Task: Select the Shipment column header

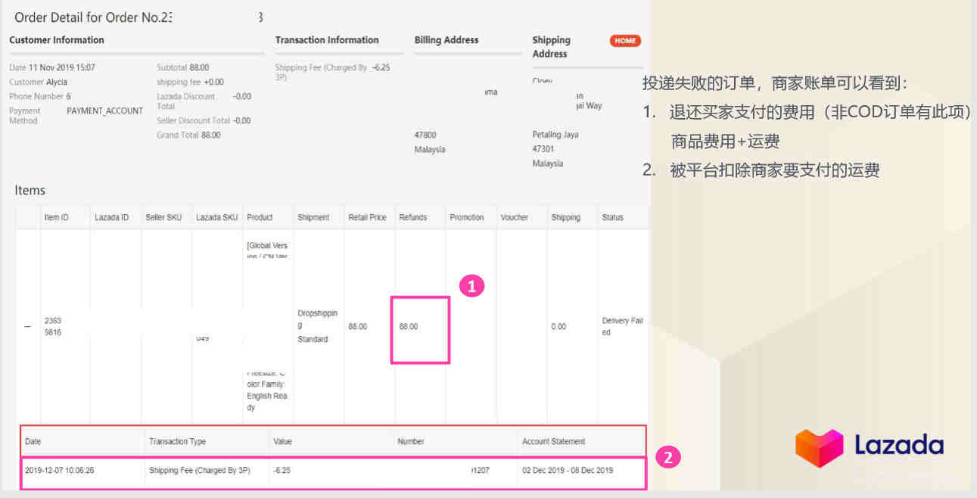Action: [x=313, y=217]
